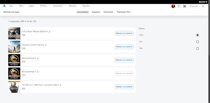Expand the PS5 dropdown in the navigation bar
The image size is (210, 103).
pyautogui.click(x=22, y=6)
